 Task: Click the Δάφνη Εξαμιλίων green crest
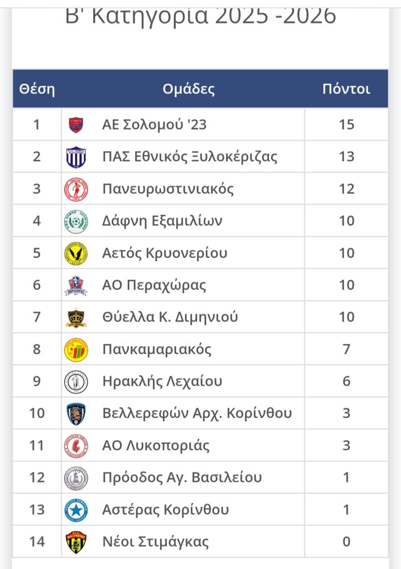76,221
